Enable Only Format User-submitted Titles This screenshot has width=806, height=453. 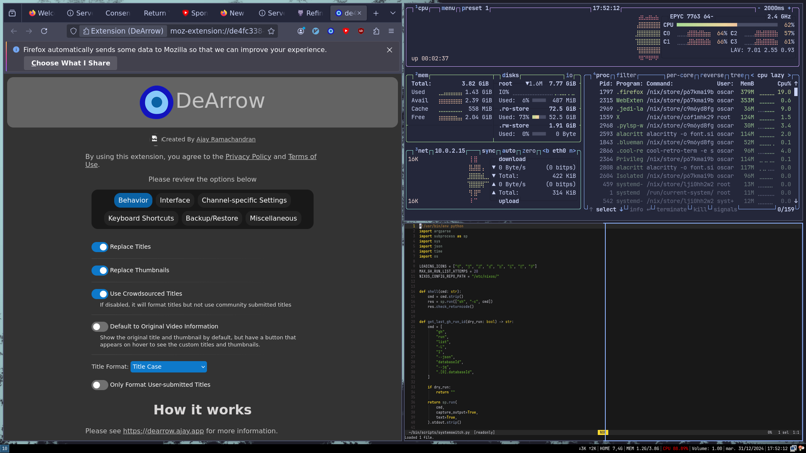100,385
